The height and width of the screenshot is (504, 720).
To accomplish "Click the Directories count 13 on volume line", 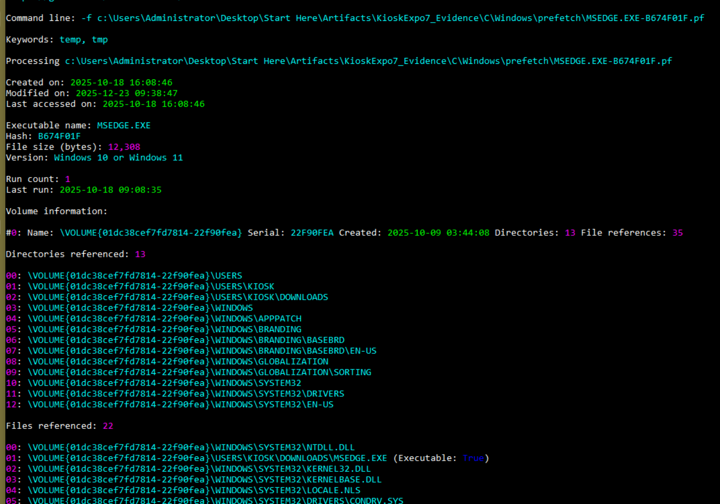I will (x=570, y=233).
